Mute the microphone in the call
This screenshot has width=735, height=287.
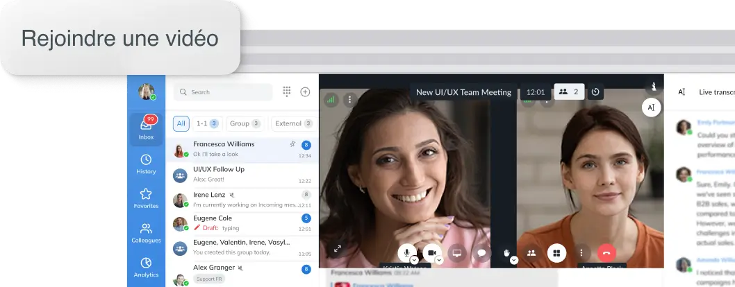(407, 253)
